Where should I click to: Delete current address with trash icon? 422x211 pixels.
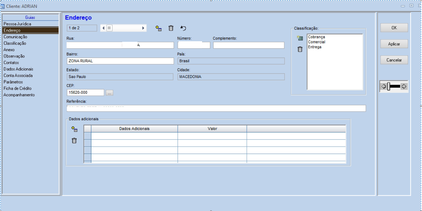(171, 28)
